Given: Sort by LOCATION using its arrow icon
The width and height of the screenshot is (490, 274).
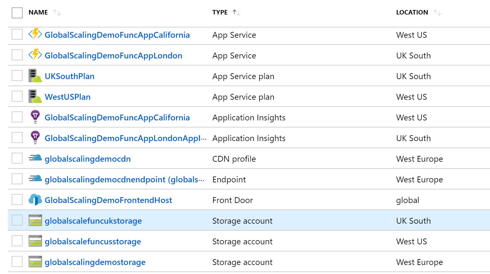Looking at the screenshot, I should pos(437,13).
